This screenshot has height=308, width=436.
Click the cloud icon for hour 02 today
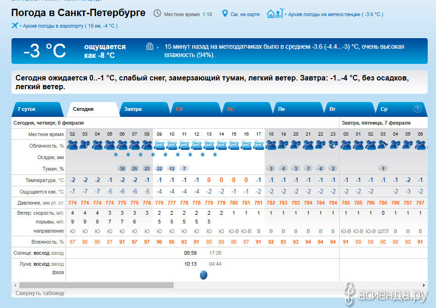pos(73,145)
